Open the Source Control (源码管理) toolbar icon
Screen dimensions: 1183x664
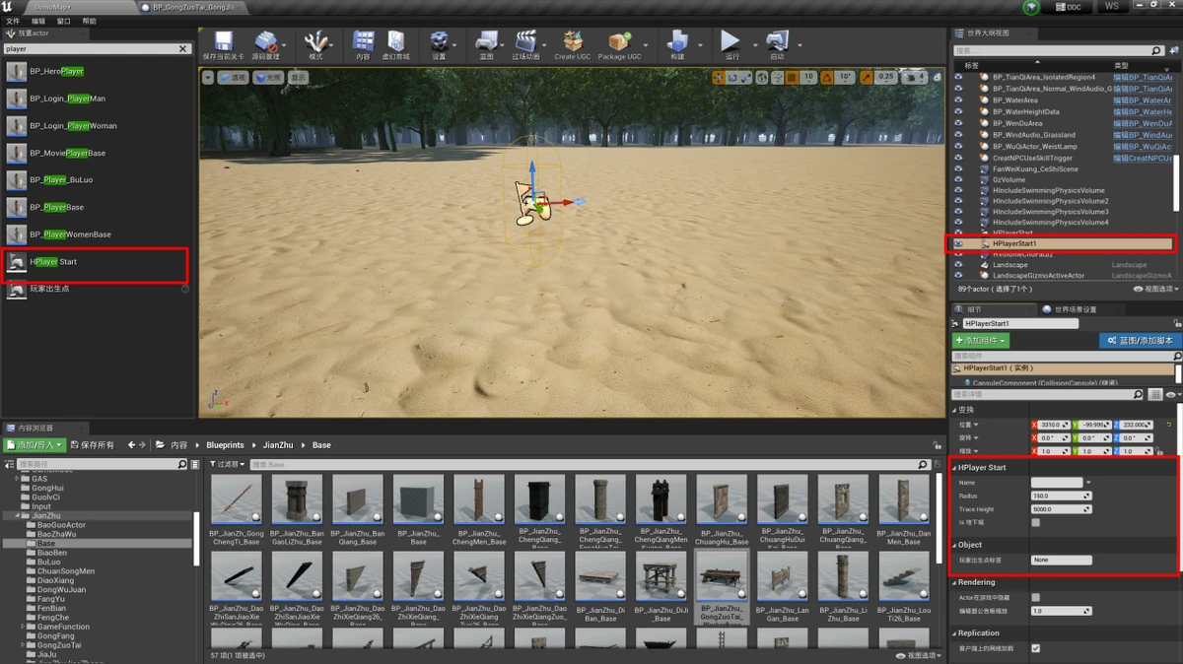(x=266, y=42)
